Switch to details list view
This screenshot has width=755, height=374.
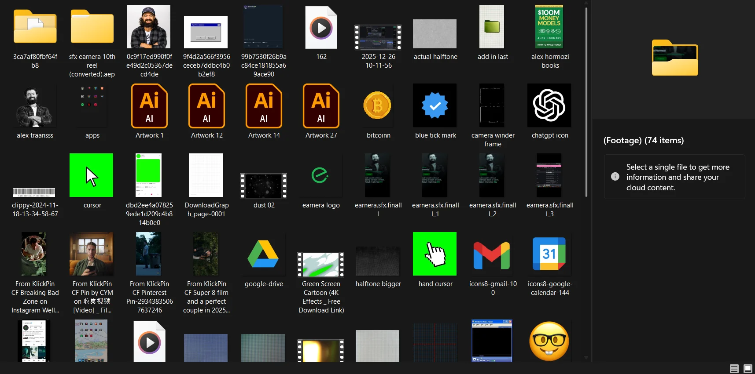[x=734, y=369]
